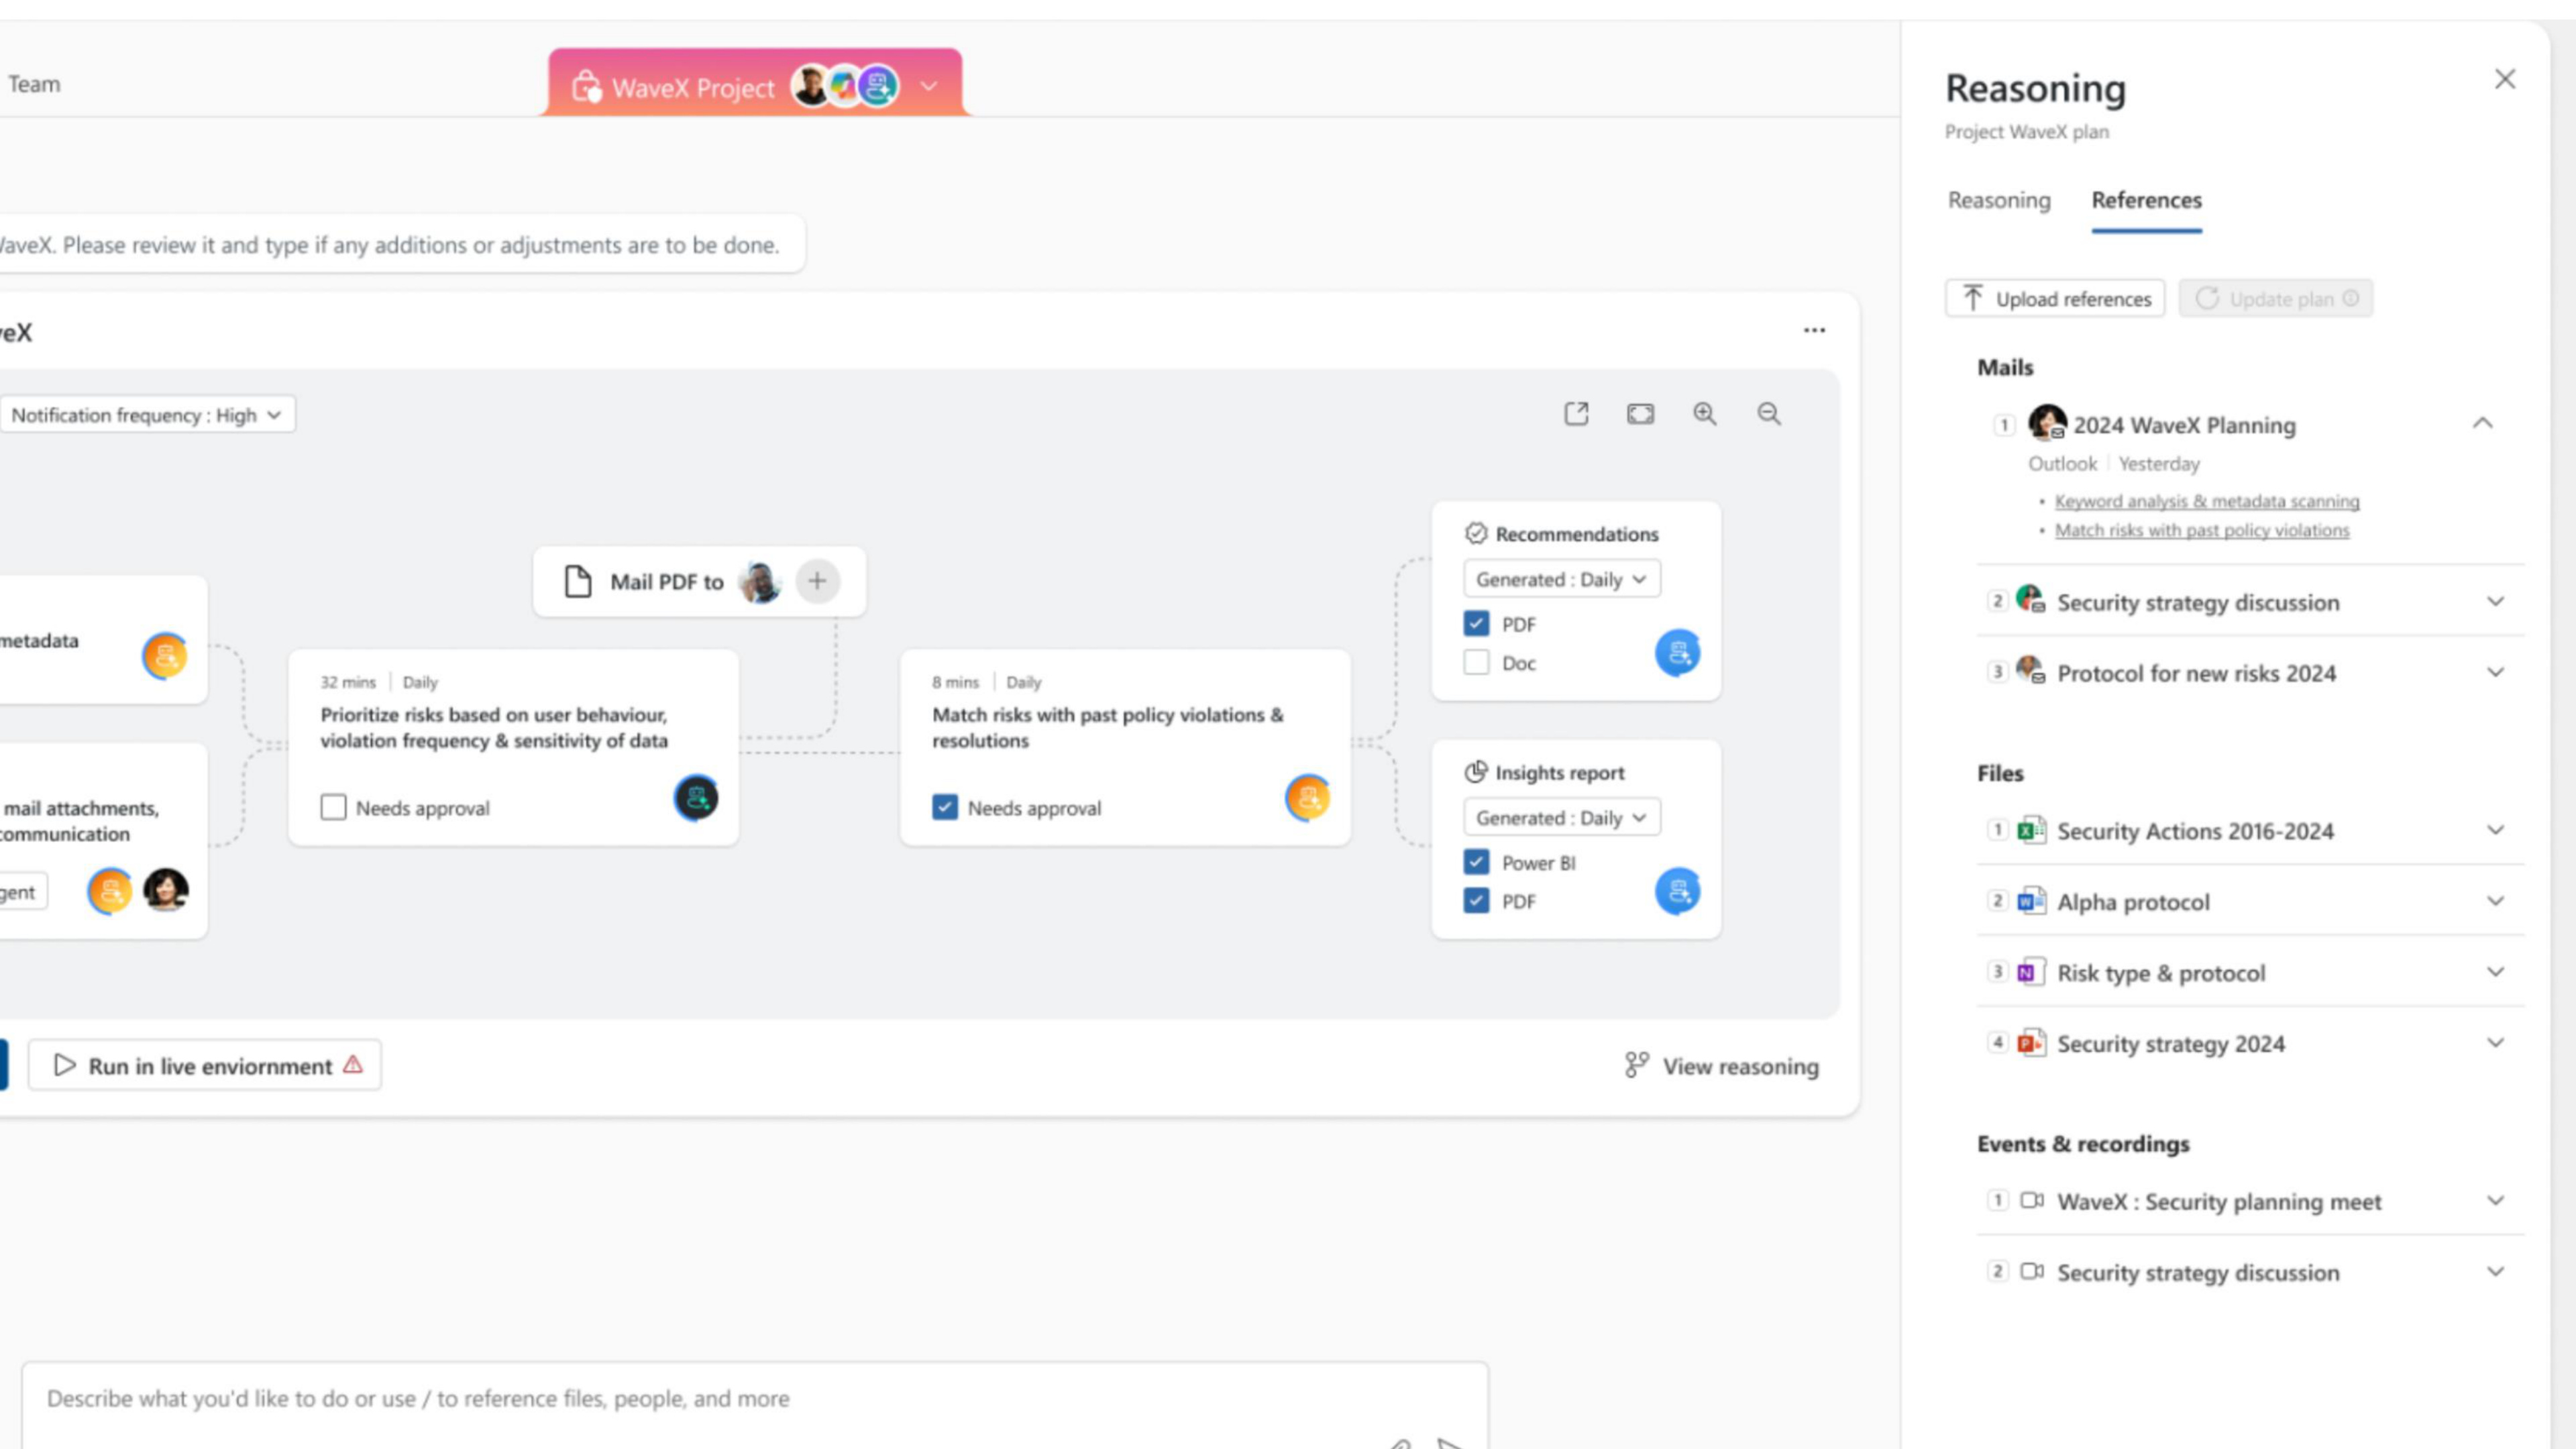Collapse the 2024 WaveX Planning mail
This screenshot has width=2576, height=1449.
click(2482, 424)
